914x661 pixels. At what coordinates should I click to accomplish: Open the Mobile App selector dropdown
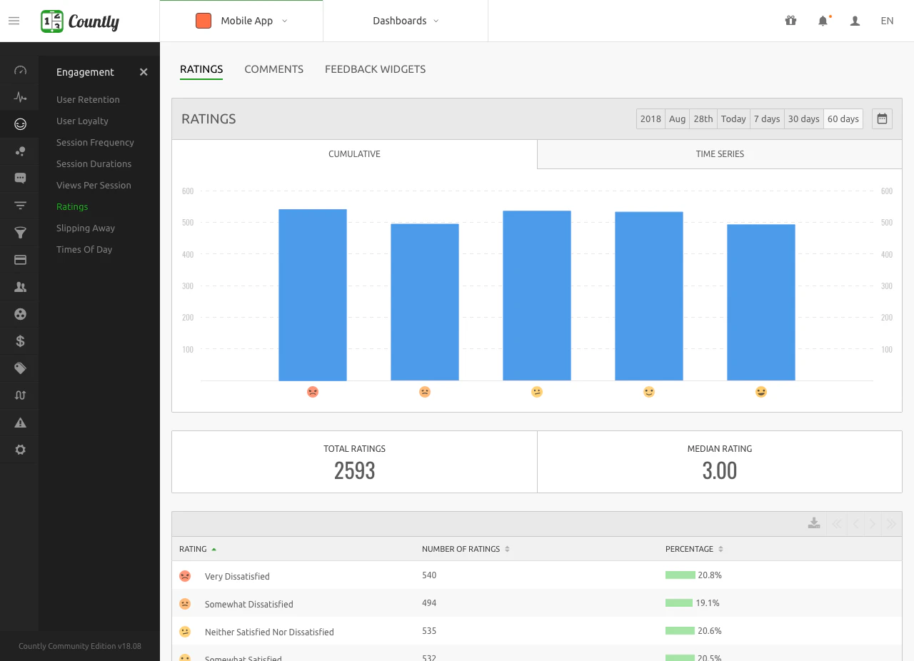(241, 21)
